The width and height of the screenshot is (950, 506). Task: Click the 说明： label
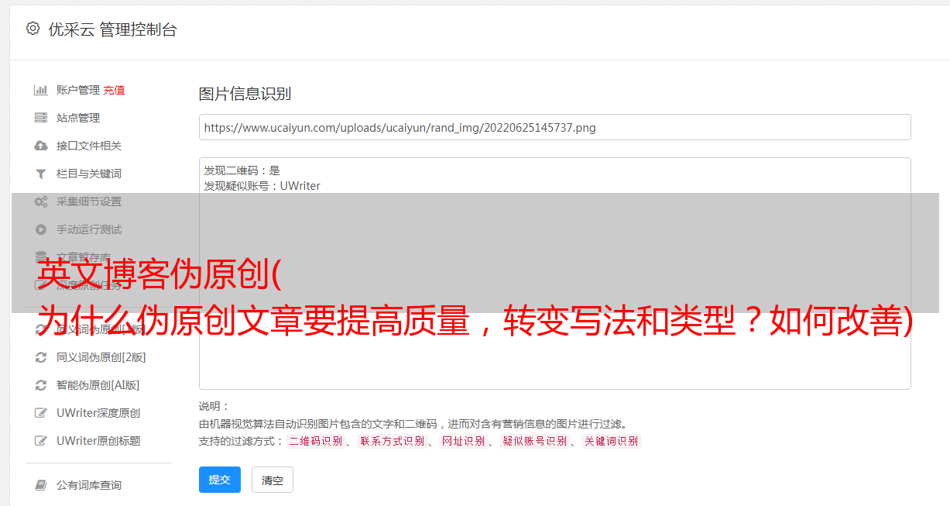[214, 407]
